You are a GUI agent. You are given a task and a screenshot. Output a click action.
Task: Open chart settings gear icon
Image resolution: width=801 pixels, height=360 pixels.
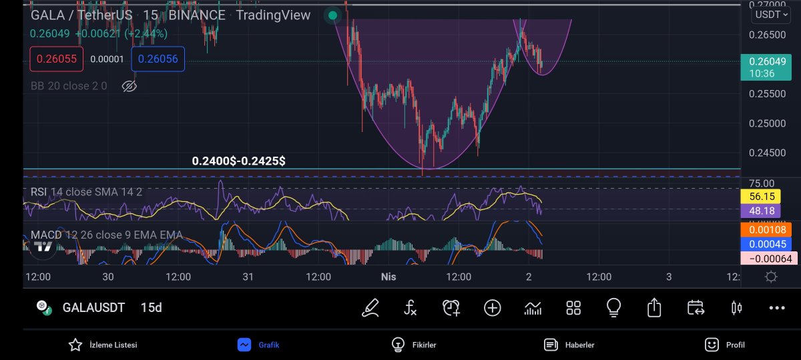[771, 277]
